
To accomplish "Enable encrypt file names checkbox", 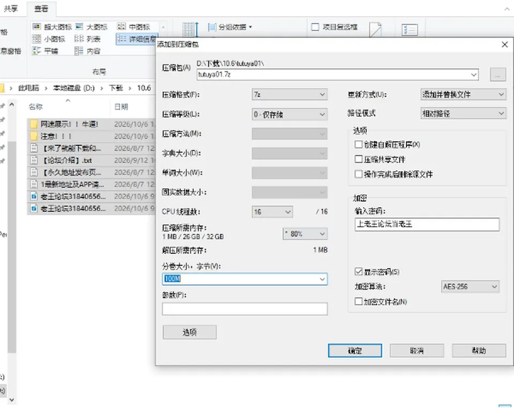I will click(x=359, y=301).
